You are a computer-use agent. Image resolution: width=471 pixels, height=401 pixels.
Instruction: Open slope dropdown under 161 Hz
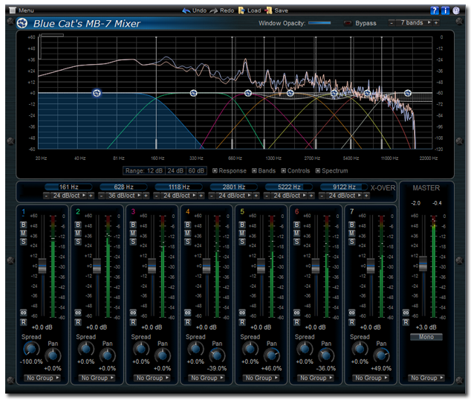click(68, 196)
